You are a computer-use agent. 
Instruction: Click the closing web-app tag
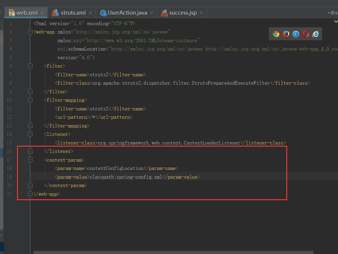[x=47, y=194]
